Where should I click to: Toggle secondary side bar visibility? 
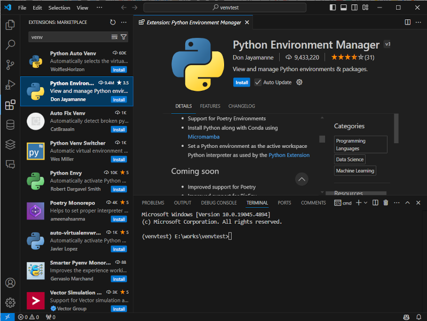pyautogui.click(x=354, y=7)
